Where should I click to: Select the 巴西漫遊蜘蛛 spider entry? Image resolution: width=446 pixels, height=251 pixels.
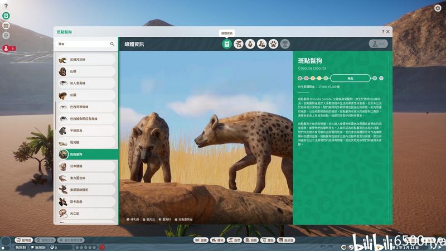click(x=86, y=107)
